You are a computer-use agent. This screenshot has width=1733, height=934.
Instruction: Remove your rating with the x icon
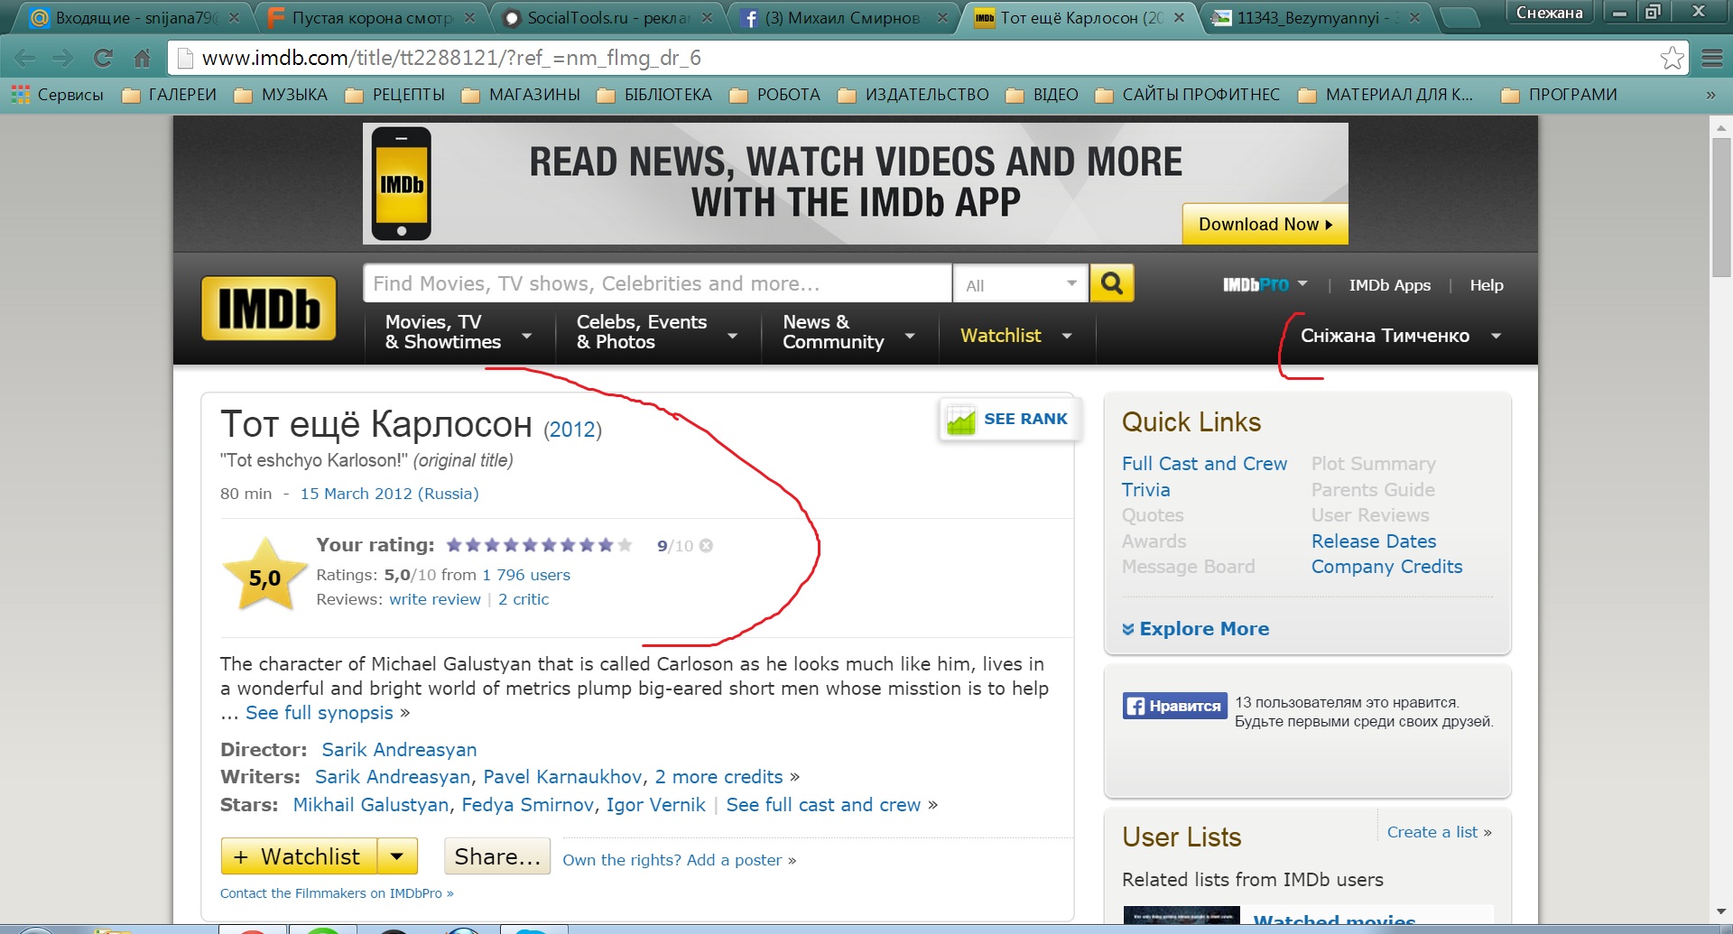click(706, 546)
